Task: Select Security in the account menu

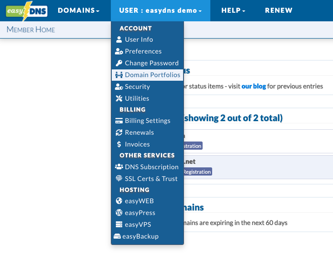Action: coord(147,87)
